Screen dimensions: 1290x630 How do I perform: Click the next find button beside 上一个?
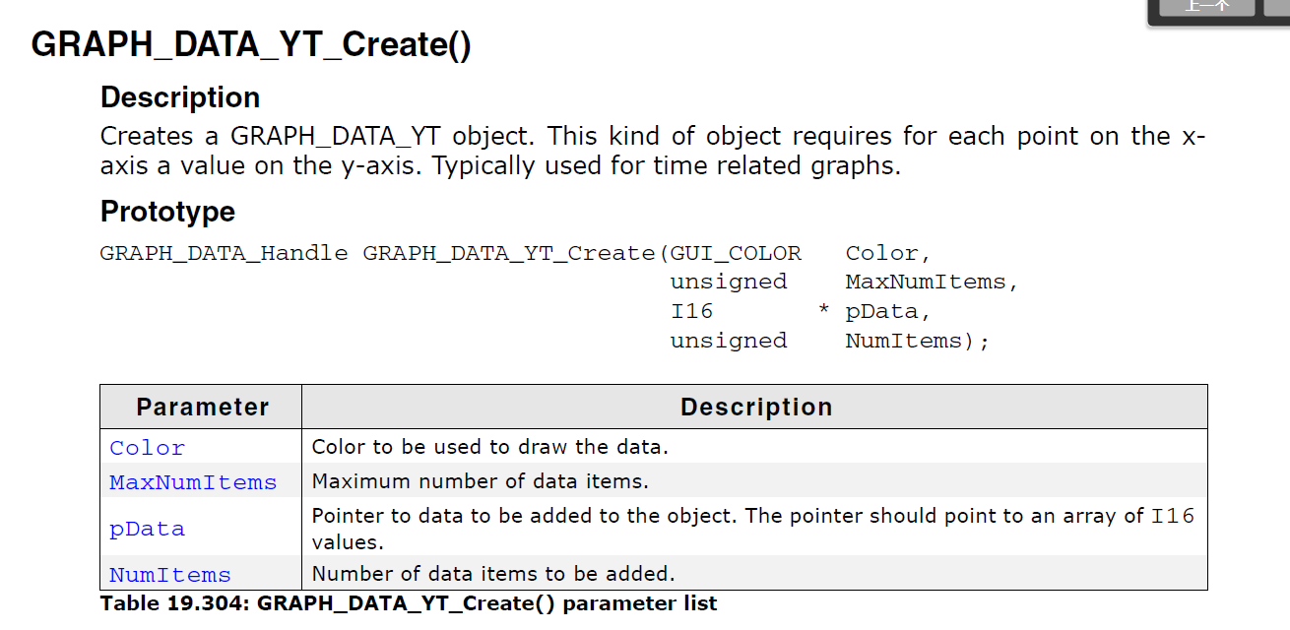tap(1276, 7)
